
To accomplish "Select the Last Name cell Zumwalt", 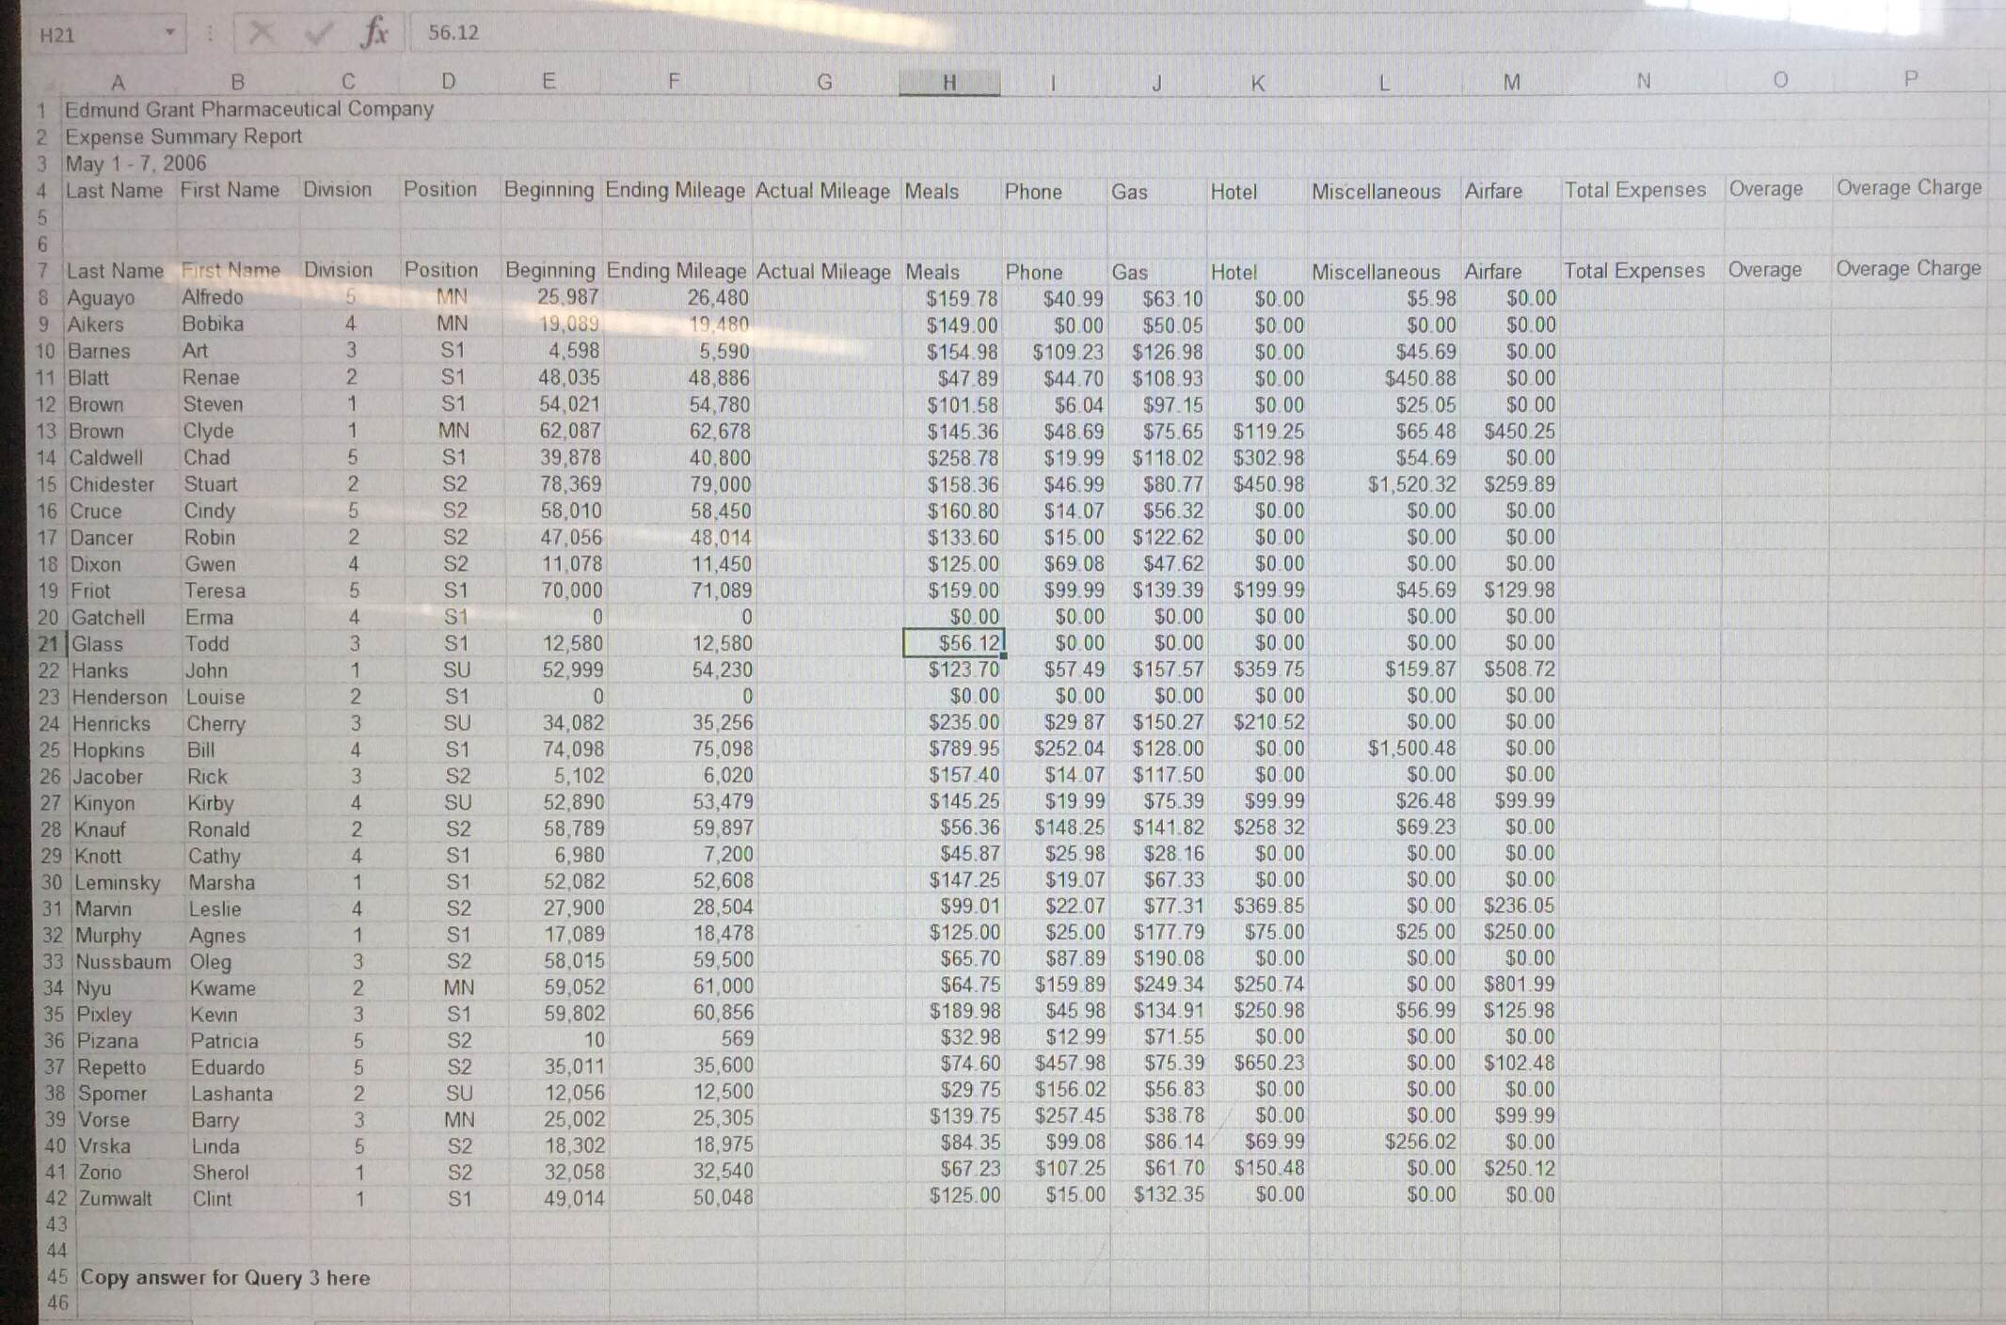I will pos(115,1199).
